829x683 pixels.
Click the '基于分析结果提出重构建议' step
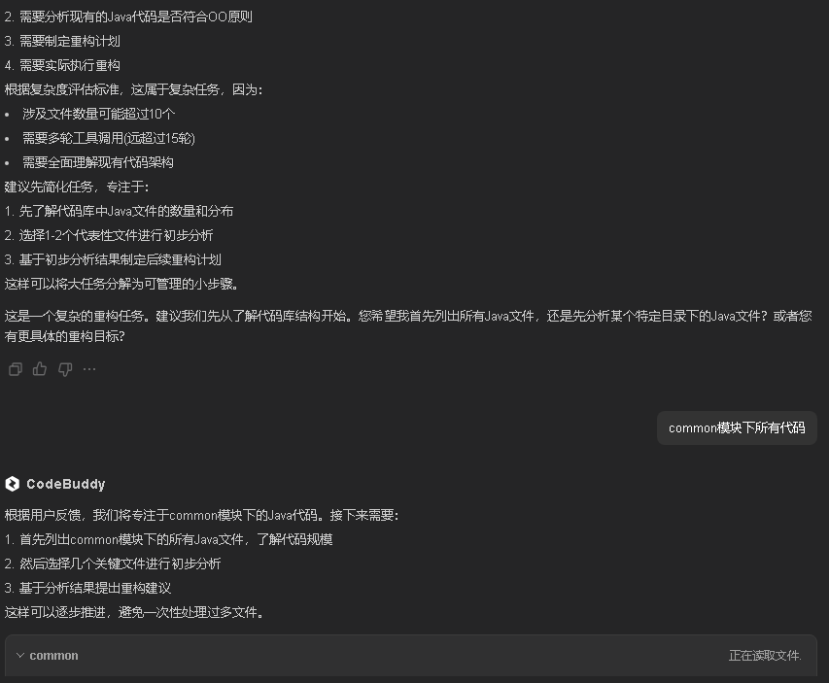pos(94,588)
